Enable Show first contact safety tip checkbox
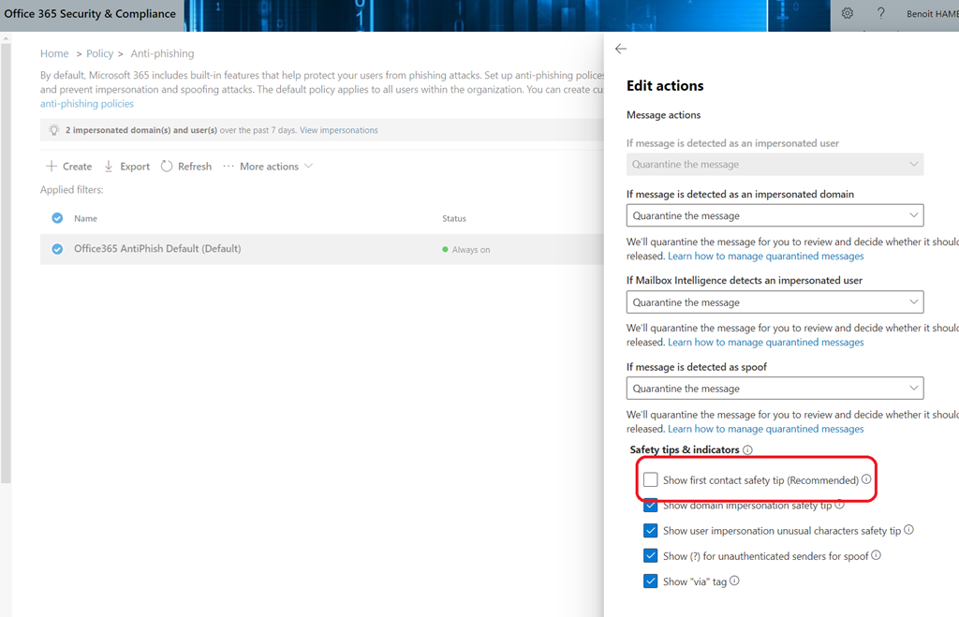Viewport: 959px width, 617px height. tap(650, 480)
